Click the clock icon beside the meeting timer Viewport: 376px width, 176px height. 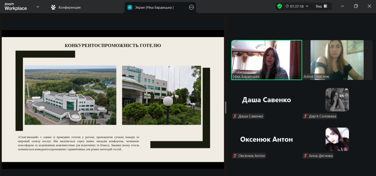coord(287,6)
